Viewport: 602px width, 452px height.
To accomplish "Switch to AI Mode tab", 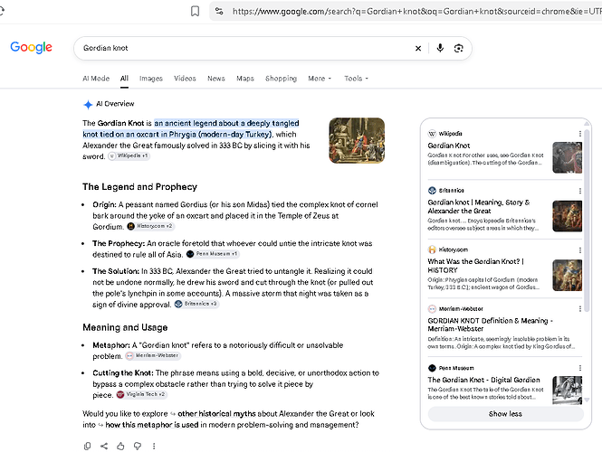I will coord(96,79).
